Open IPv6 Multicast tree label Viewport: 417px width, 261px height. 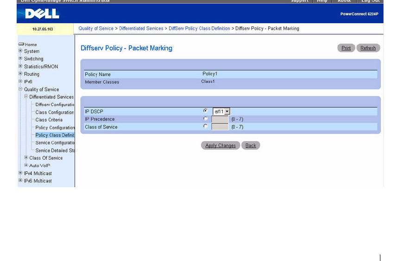(x=38, y=181)
